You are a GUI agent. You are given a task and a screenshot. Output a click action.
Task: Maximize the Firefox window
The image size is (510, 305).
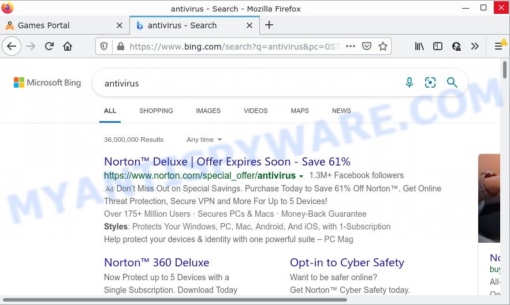coord(483,8)
